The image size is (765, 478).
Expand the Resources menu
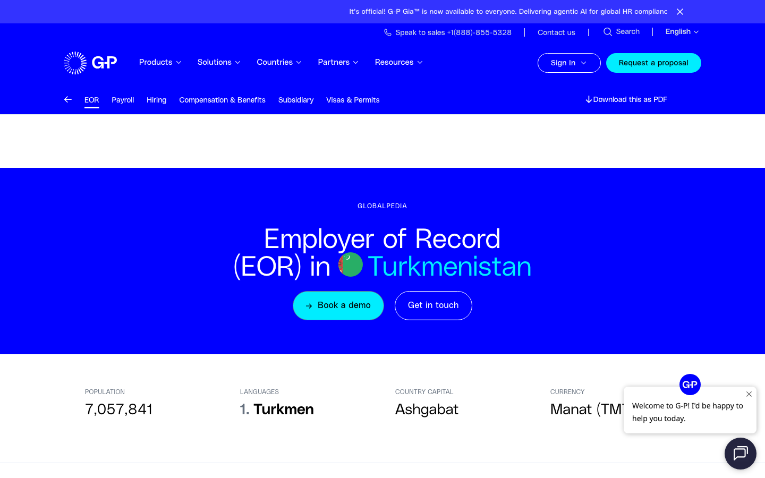click(x=398, y=62)
